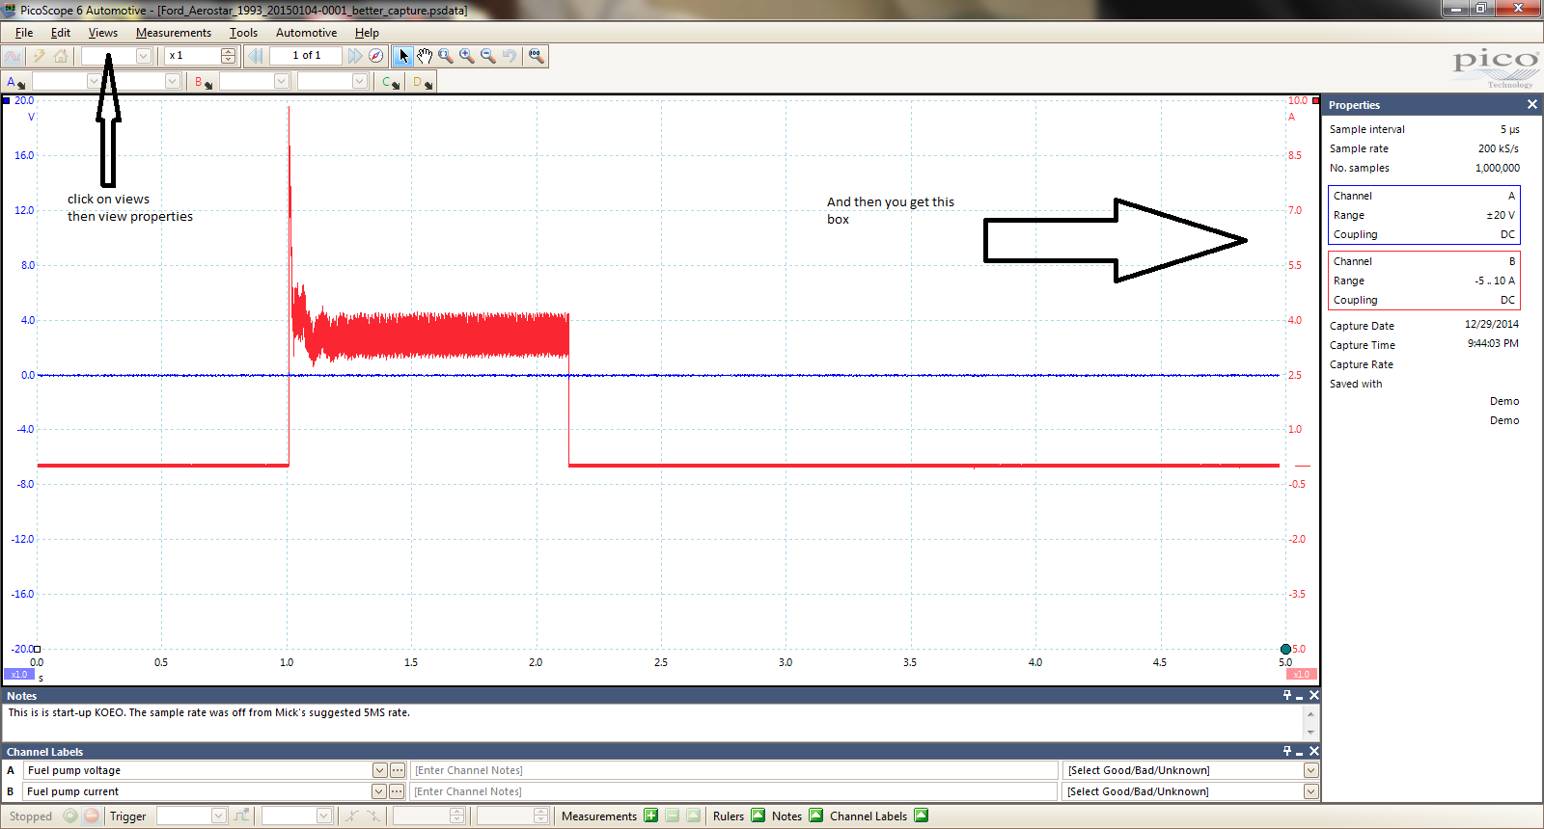Click channel A notes input field
This screenshot has width=1544, height=829.
tap(734, 770)
